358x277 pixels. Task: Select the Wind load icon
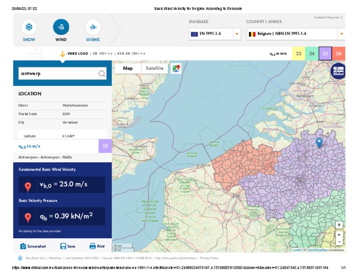[61, 28]
